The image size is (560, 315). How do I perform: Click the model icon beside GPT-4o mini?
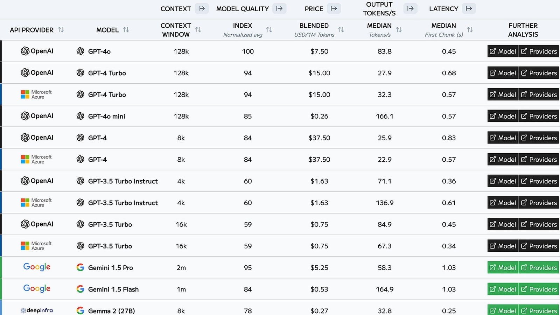click(80, 116)
